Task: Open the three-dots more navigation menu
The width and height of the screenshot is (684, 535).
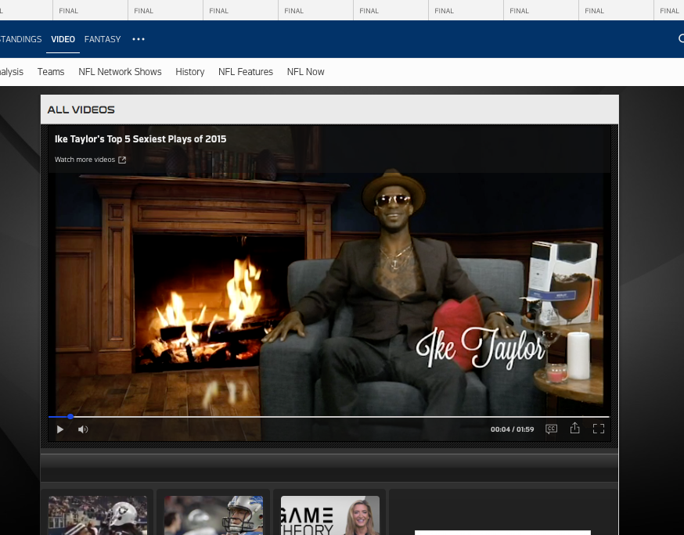Action: (x=139, y=39)
